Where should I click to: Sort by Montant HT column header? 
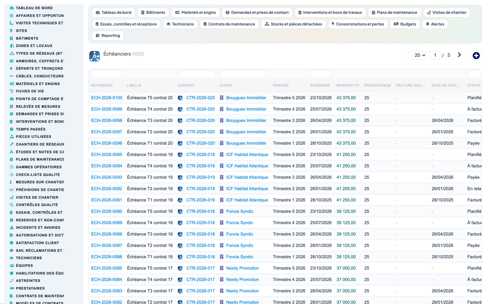pos(348,86)
